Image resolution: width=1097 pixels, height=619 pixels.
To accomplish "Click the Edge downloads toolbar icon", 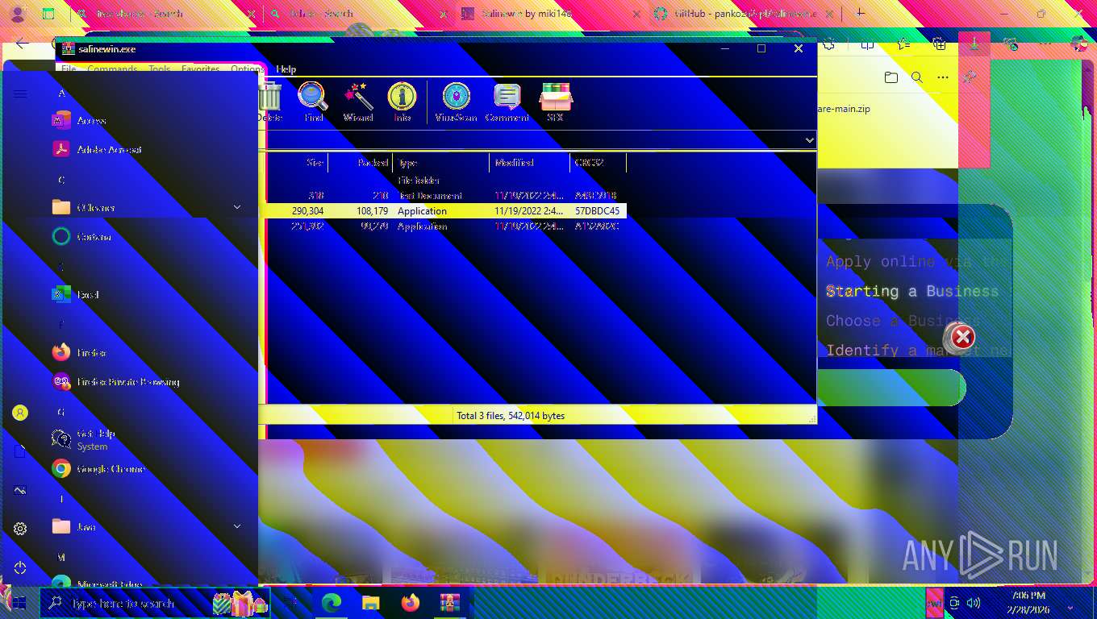I will point(974,44).
